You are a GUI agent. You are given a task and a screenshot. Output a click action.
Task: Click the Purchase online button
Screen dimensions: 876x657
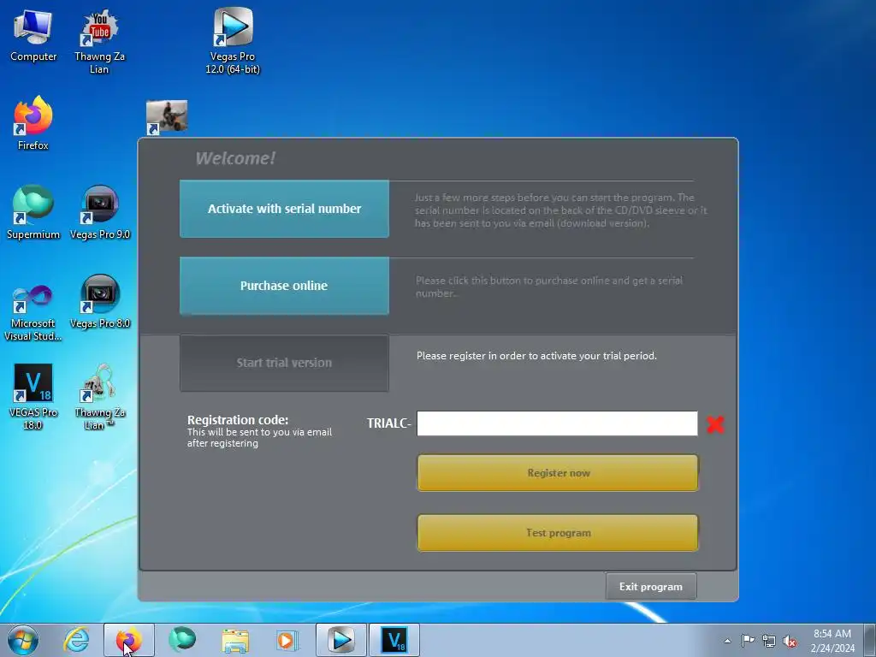pos(284,286)
